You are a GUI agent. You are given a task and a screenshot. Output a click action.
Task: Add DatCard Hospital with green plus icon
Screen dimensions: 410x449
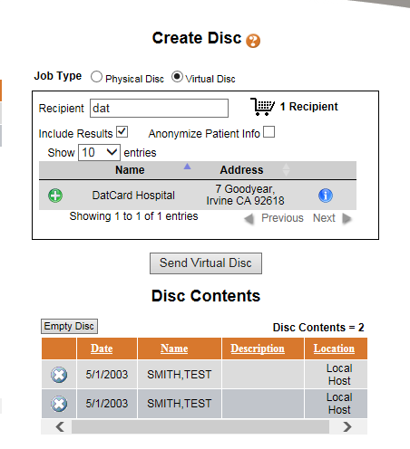tap(55, 196)
